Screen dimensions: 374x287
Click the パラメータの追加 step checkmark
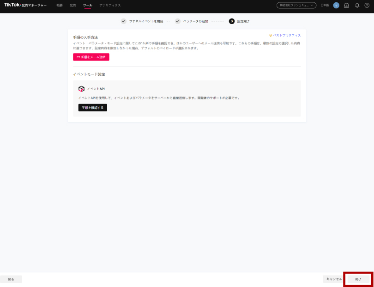click(x=178, y=21)
